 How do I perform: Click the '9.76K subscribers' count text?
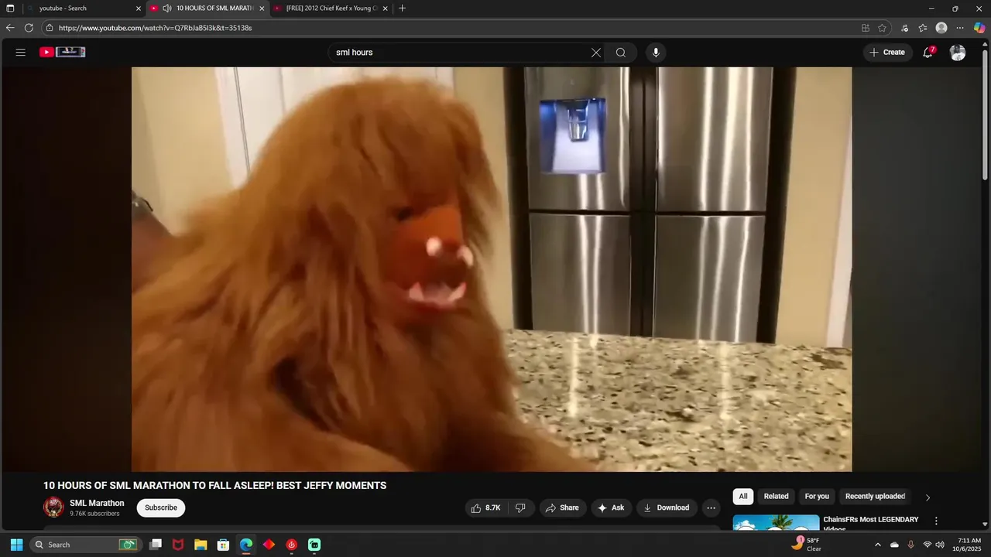pos(94,514)
